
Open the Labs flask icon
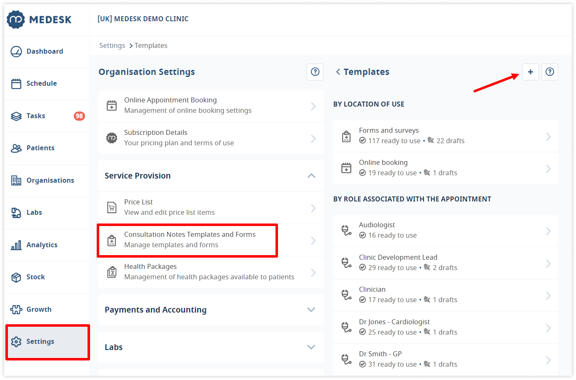(16, 213)
